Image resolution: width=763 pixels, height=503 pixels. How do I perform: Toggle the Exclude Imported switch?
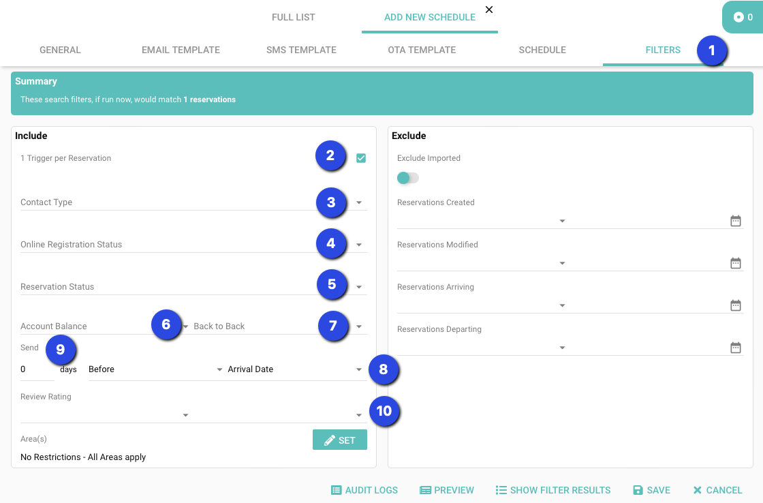pos(407,178)
